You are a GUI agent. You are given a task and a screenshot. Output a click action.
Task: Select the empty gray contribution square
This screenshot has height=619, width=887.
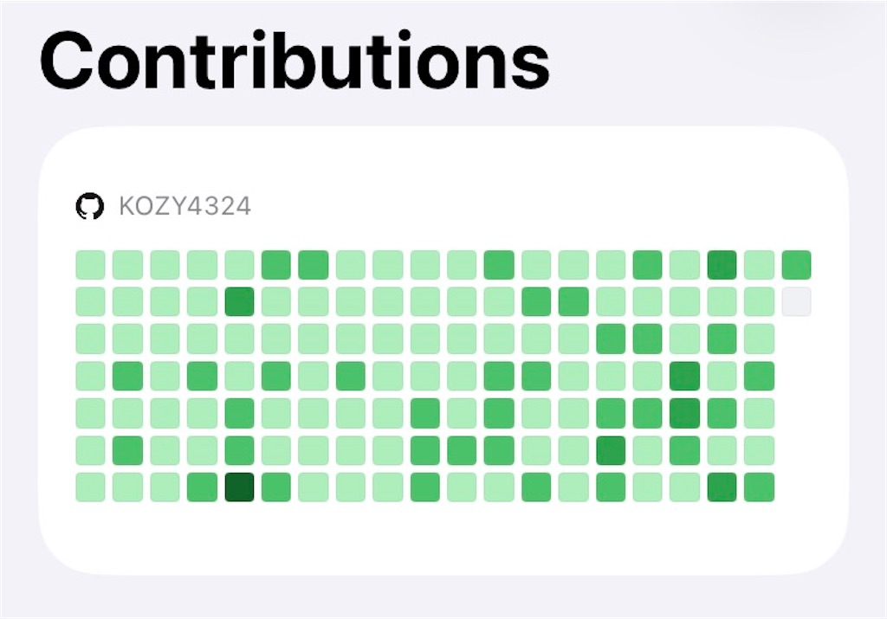(797, 302)
